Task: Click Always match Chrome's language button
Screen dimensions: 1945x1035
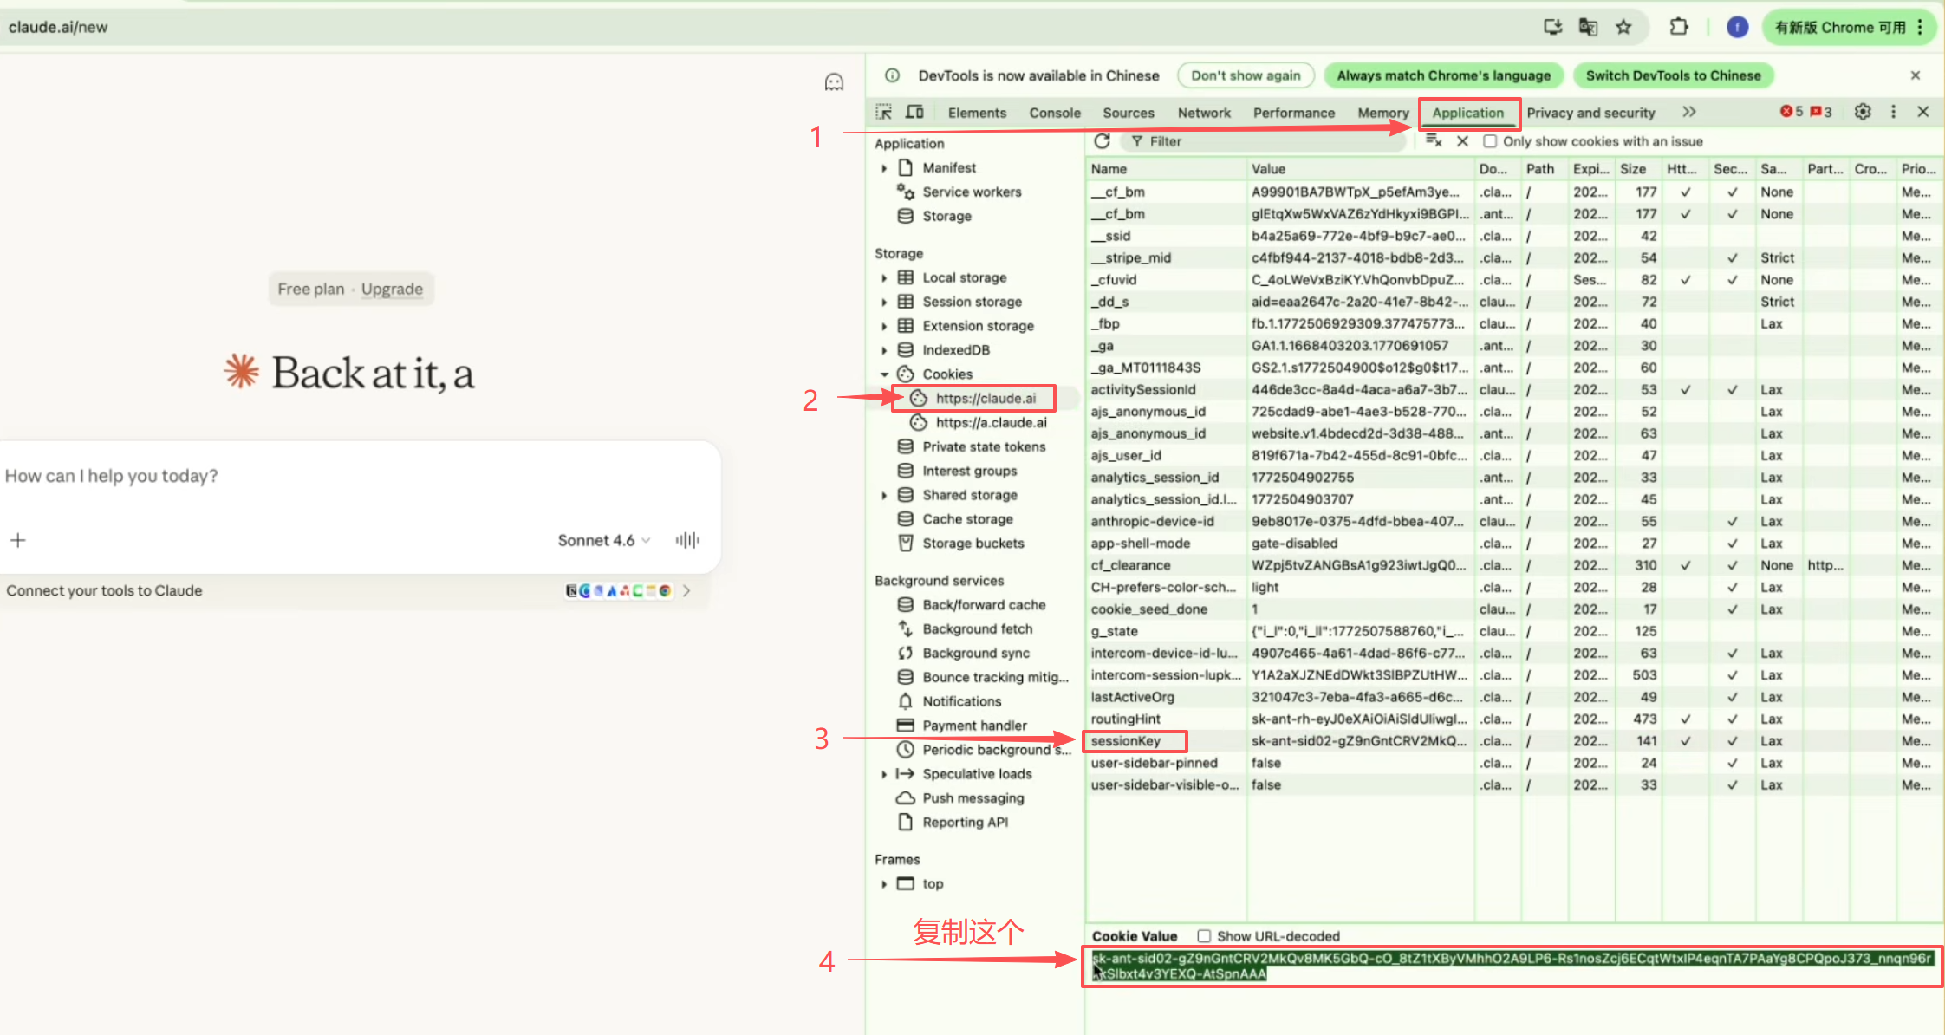Action: [x=1443, y=75]
